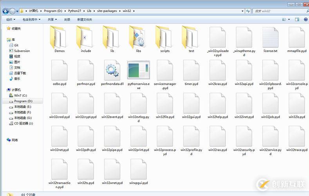Select Program (D:) drive in sidebar

[22, 101]
